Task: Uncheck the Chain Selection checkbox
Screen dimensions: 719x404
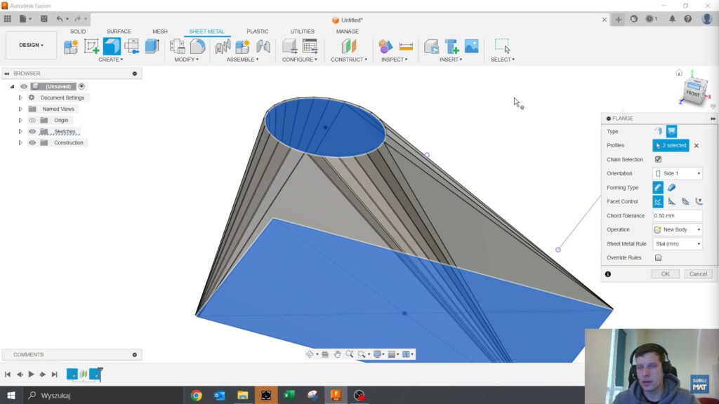Action: (658, 159)
